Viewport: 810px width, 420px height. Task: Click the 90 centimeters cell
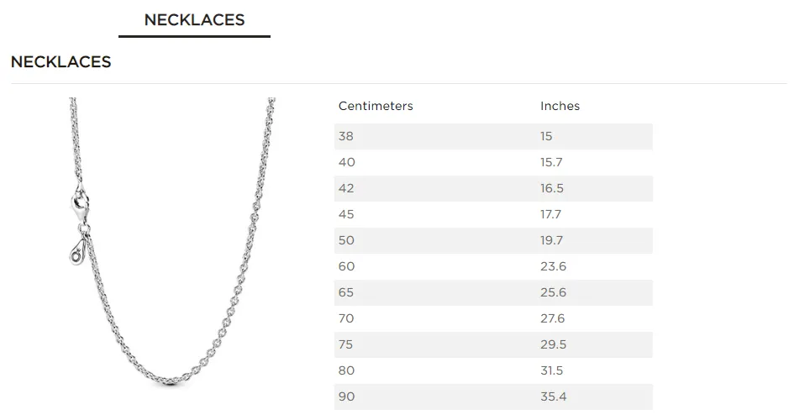pos(346,396)
